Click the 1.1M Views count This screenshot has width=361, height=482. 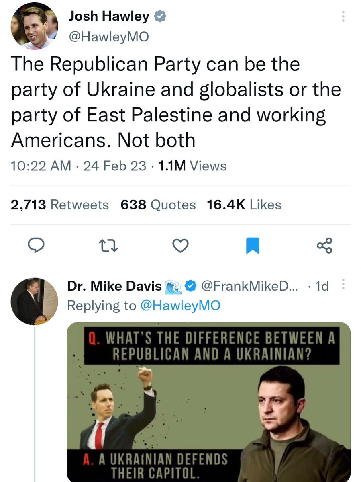(x=192, y=166)
